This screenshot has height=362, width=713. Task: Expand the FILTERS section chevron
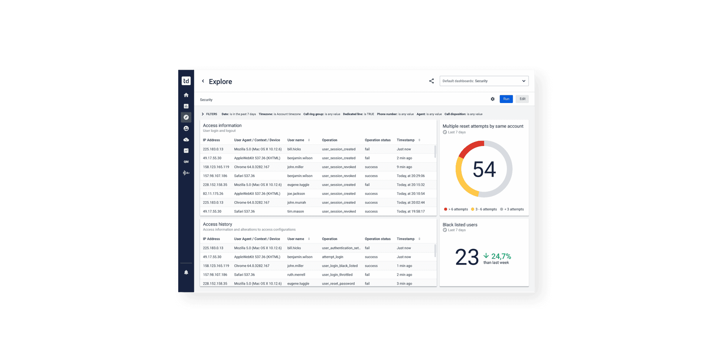coord(202,114)
